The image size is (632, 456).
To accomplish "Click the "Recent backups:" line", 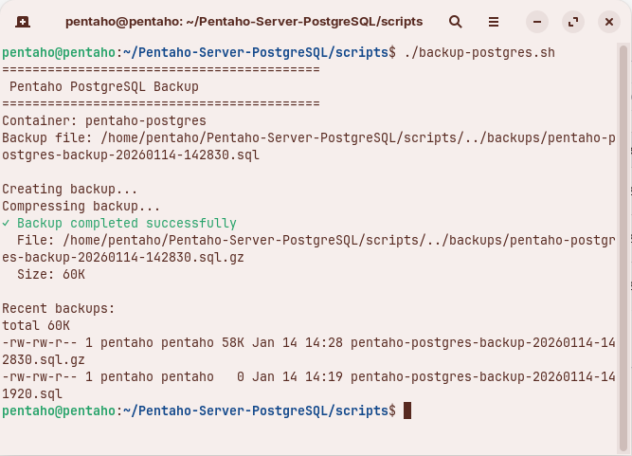I will pos(59,308).
